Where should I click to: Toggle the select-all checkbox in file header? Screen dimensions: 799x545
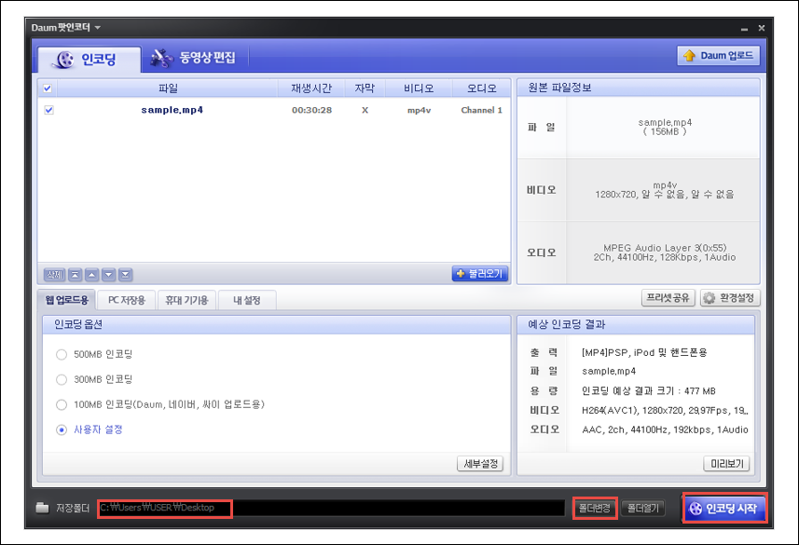tap(48, 89)
